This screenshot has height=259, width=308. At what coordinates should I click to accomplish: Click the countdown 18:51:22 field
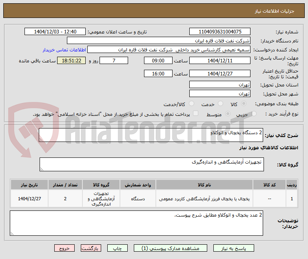[x=71, y=60]
